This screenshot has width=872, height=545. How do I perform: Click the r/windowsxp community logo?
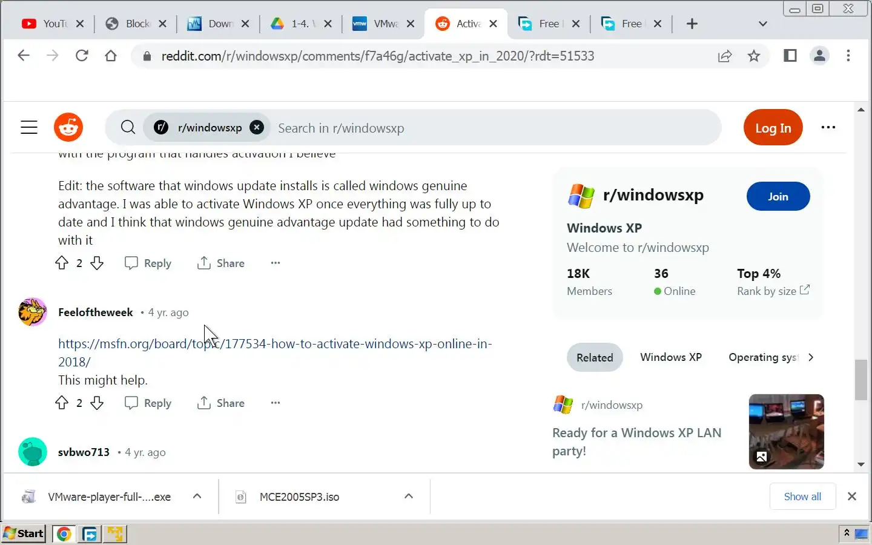pos(581,196)
